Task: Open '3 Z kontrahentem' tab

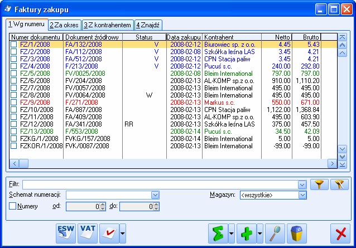Action: 108,25
